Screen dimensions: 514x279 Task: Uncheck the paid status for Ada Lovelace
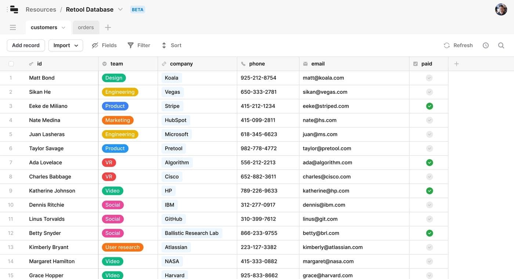(x=429, y=162)
